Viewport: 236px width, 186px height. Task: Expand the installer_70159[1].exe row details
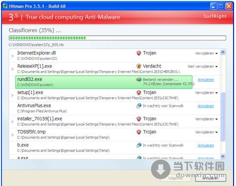[x=13, y=122]
